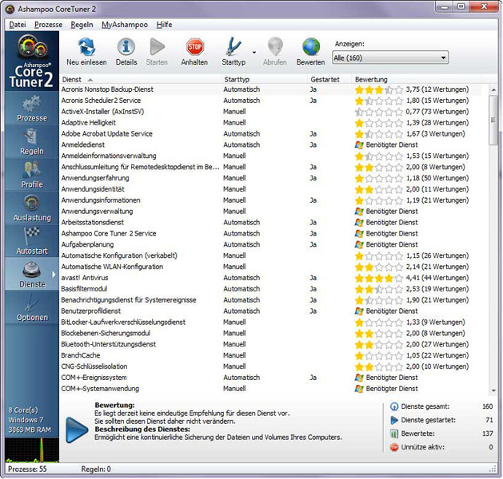Open the Regeln sidebar section
503x479 pixels.
click(x=32, y=142)
